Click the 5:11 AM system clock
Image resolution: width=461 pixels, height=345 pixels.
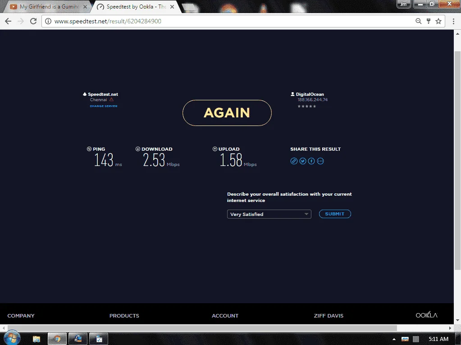click(438, 339)
